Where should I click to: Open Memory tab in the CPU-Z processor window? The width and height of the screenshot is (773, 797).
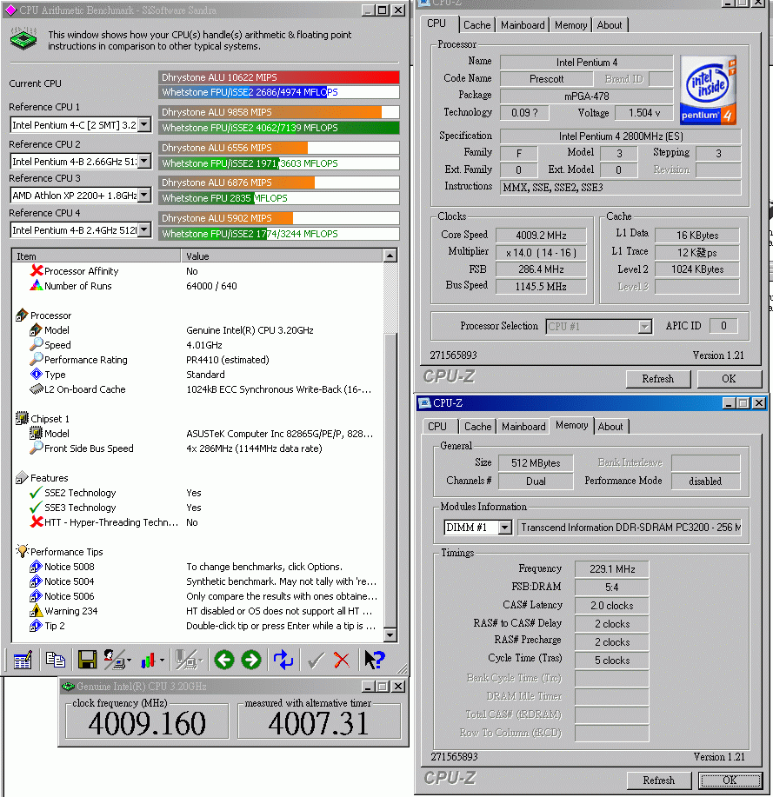(x=570, y=25)
